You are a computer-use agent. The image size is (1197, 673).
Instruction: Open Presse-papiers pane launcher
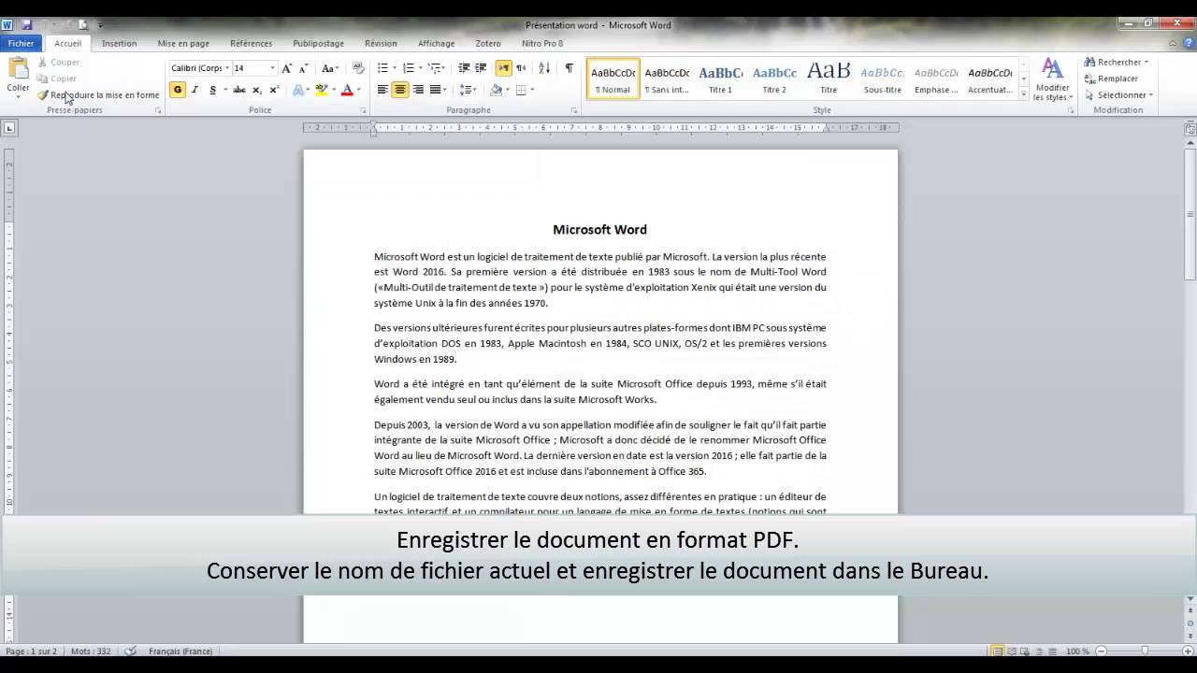[x=158, y=110]
